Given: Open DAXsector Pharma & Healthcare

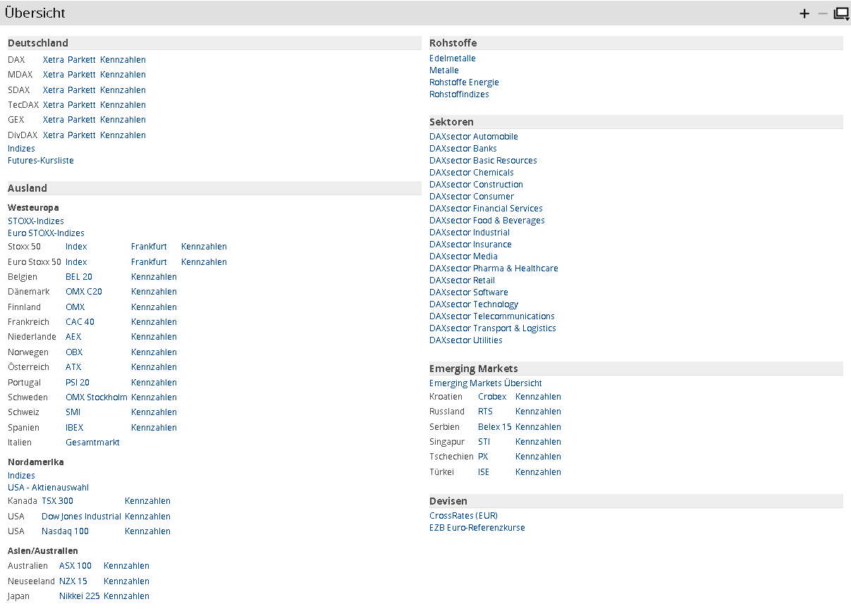Looking at the screenshot, I should (x=494, y=269).
